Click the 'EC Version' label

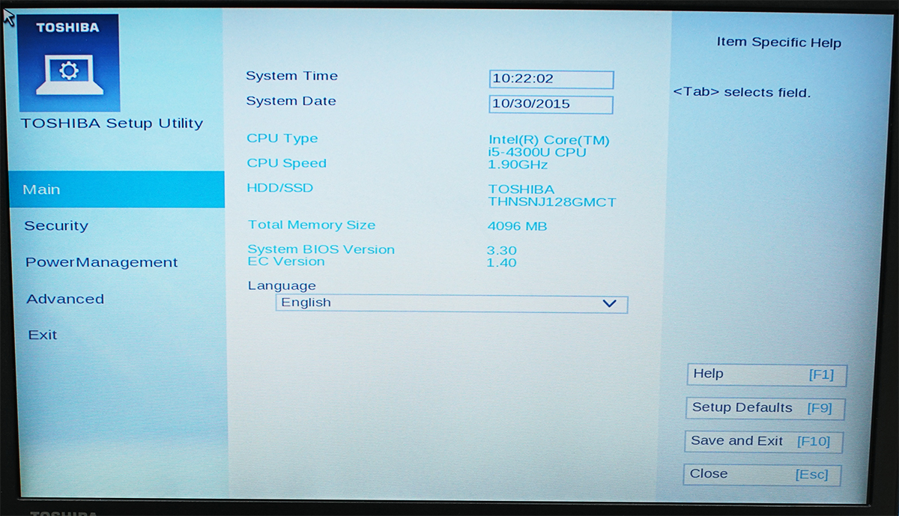tap(286, 261)
